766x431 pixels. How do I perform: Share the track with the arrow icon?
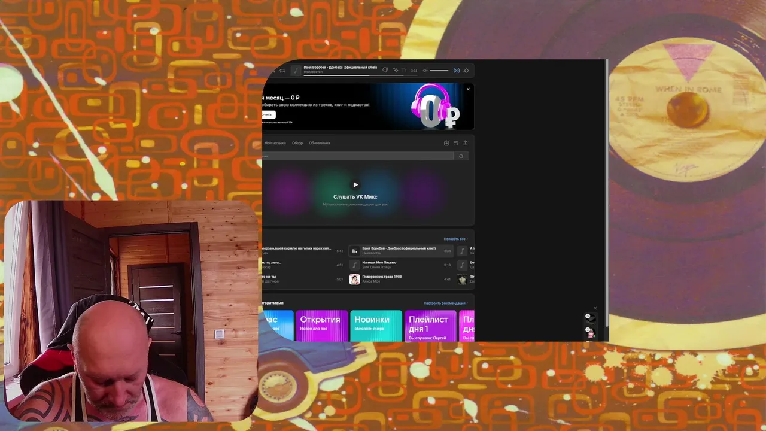[466, 71]
